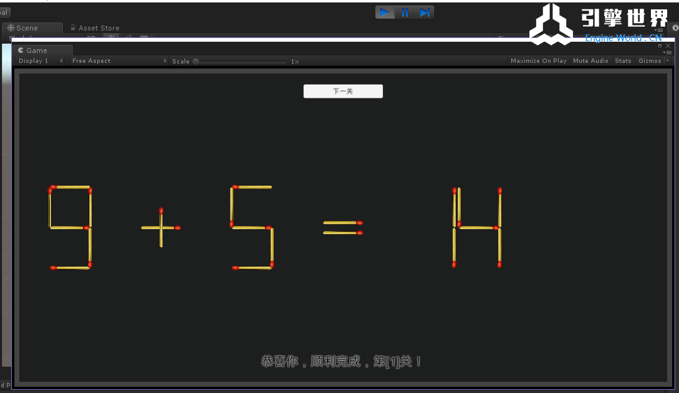Click the Gizmos button
This screenshot has width=679, height=393.
tap(649, 61)
